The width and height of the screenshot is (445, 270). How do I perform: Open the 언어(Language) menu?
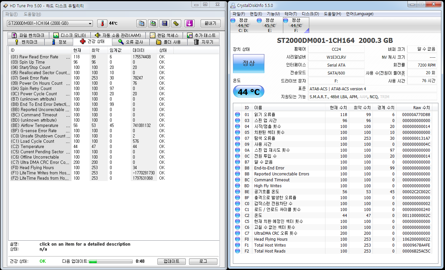[359, 14]
